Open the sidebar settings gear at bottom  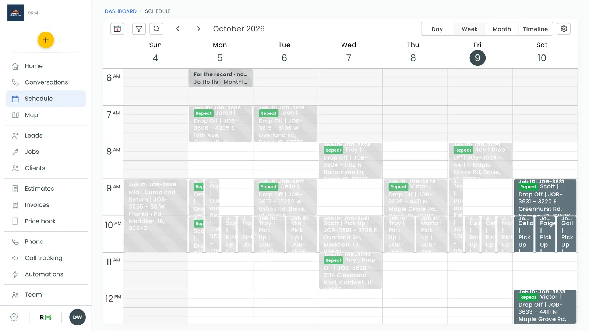[14, 317]
